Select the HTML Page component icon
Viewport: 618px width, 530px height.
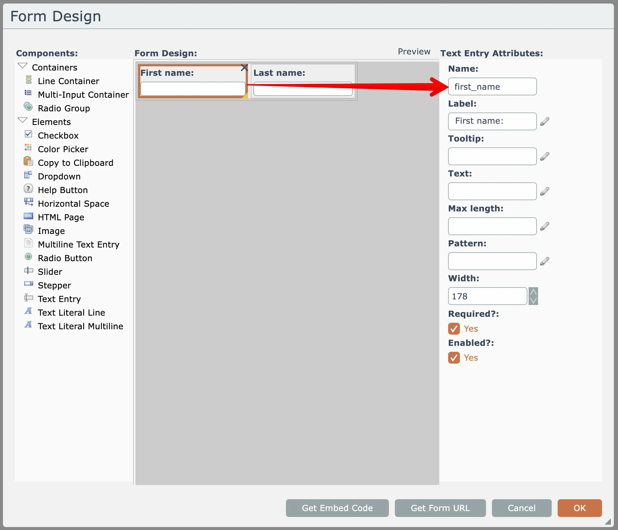28,216
